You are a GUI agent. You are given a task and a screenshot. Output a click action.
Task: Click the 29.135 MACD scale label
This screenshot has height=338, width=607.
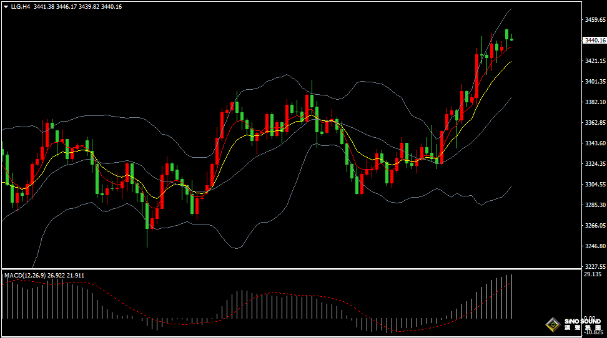pos(592,274)
